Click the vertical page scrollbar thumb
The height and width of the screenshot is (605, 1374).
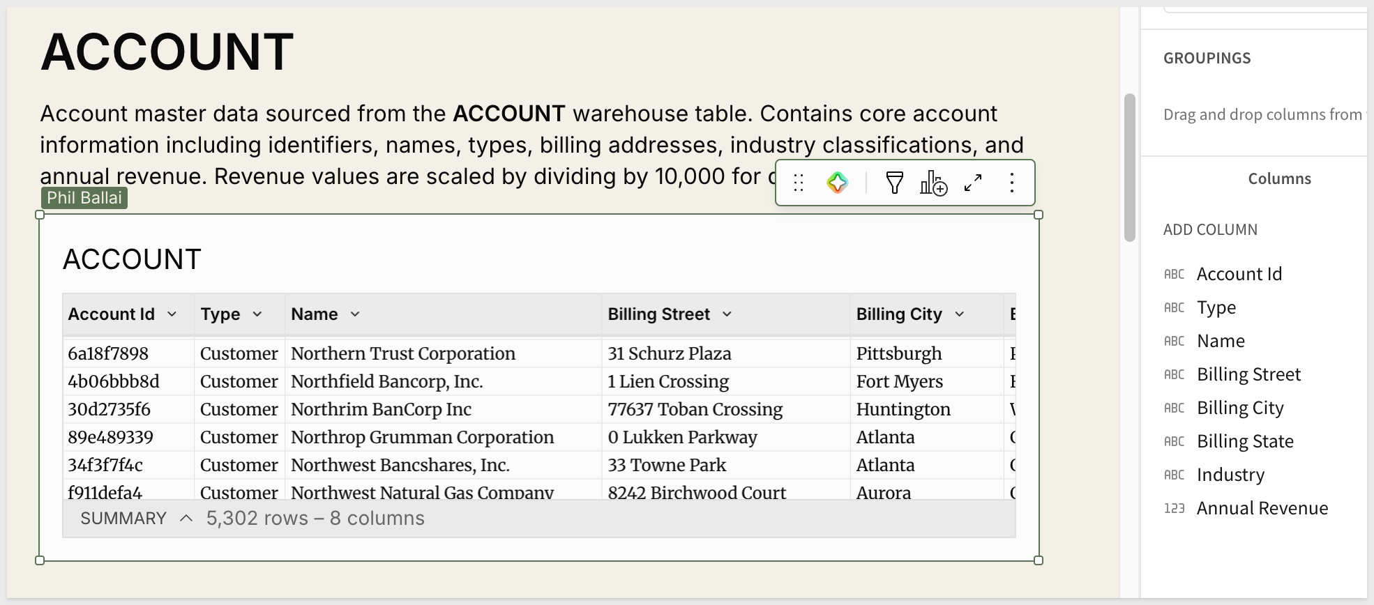point(1129,167)
